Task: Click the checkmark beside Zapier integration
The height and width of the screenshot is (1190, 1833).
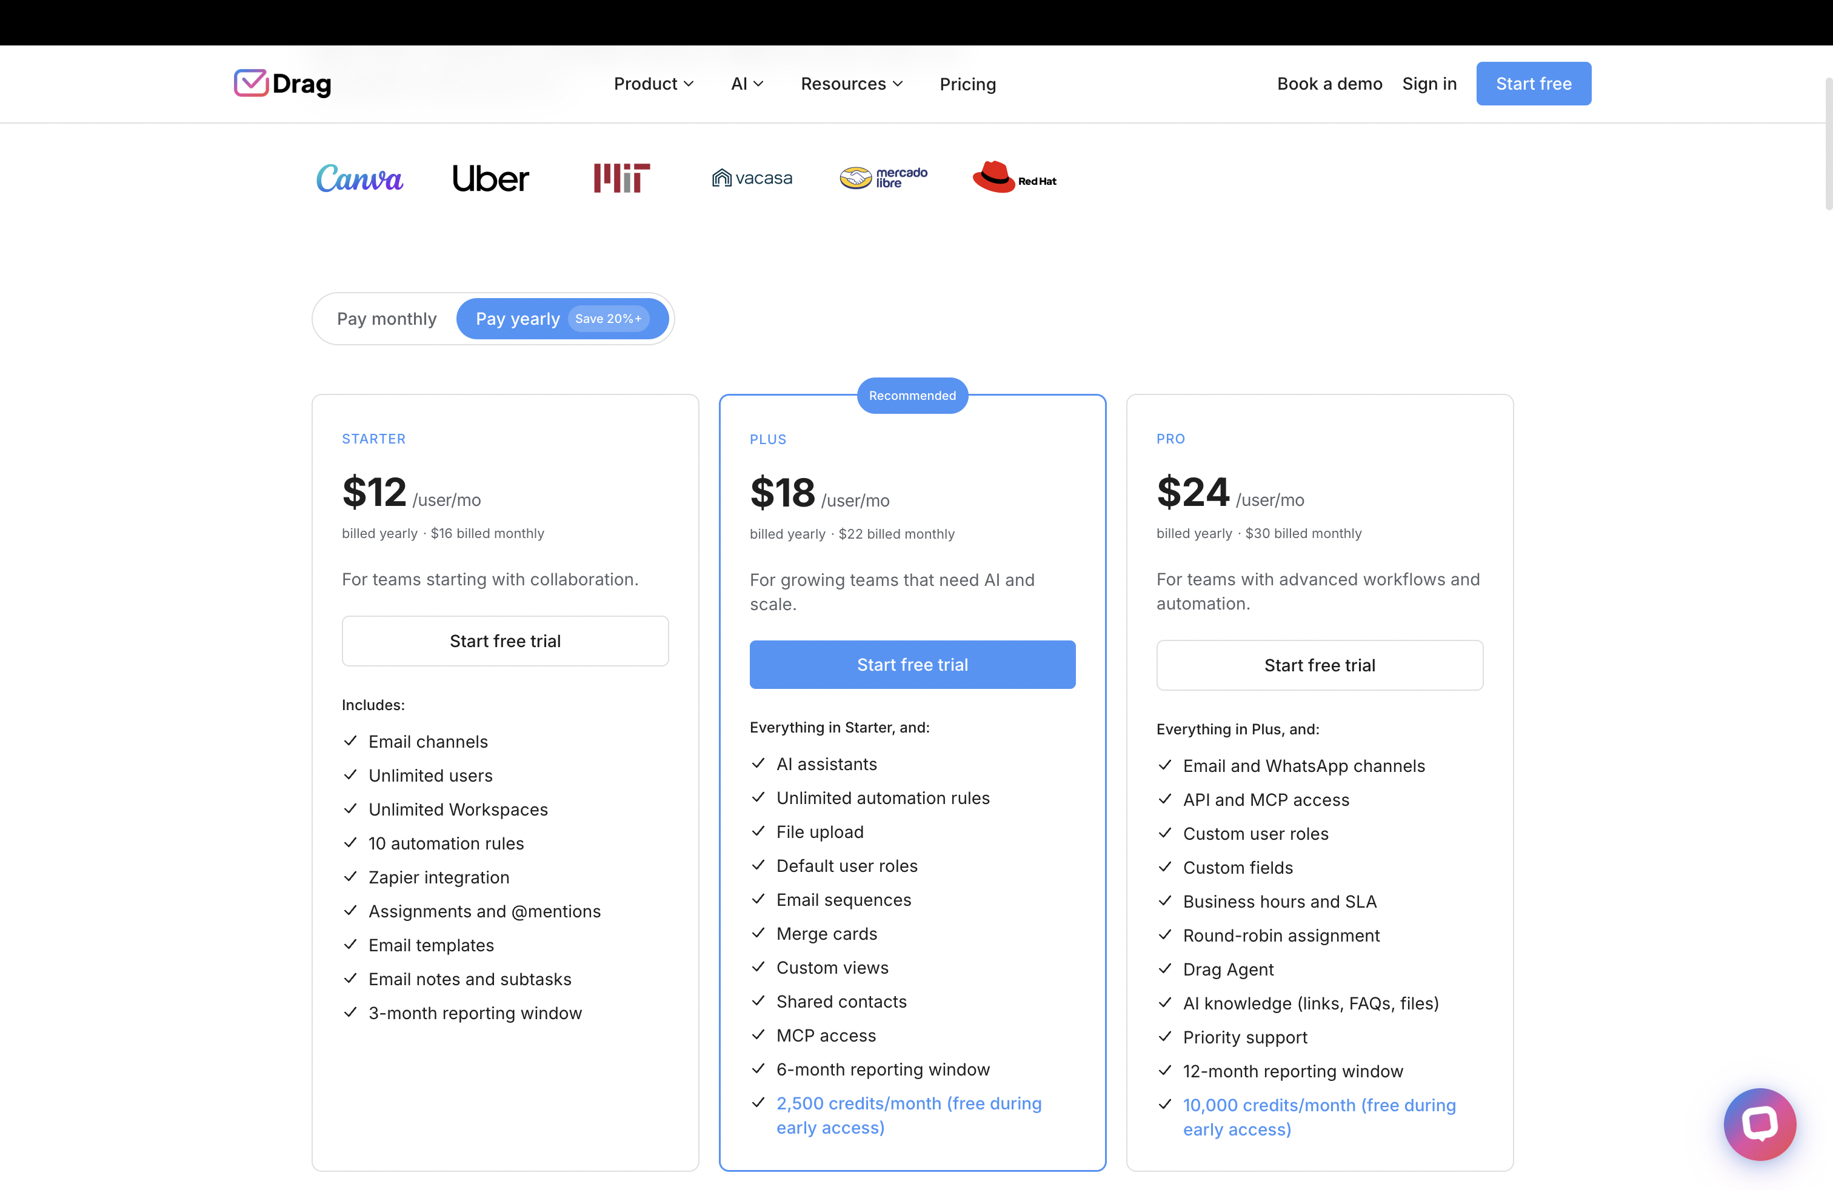Action: click(350, 876)
